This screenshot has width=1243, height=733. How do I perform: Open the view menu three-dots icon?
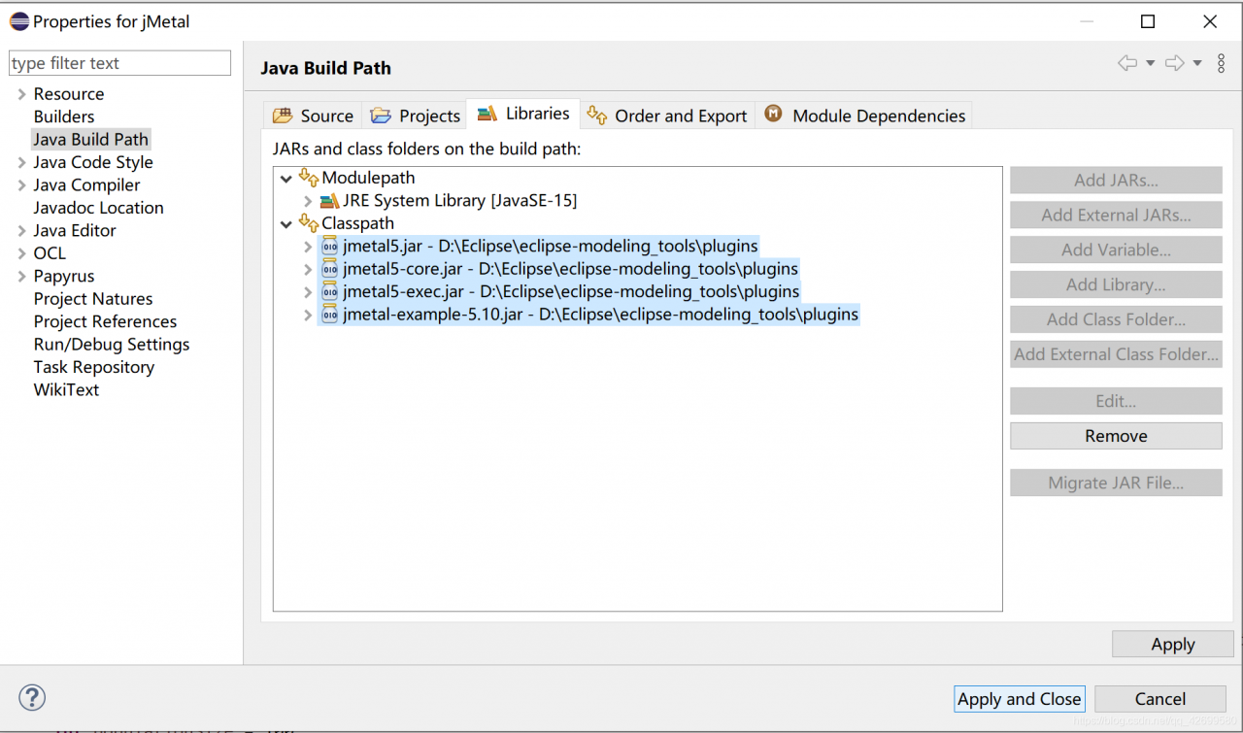[1221, 63]
